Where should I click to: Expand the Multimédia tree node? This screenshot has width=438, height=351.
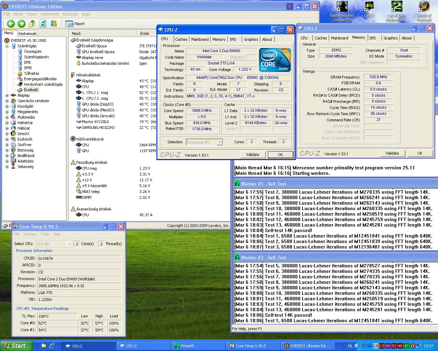tap(7, 117)
